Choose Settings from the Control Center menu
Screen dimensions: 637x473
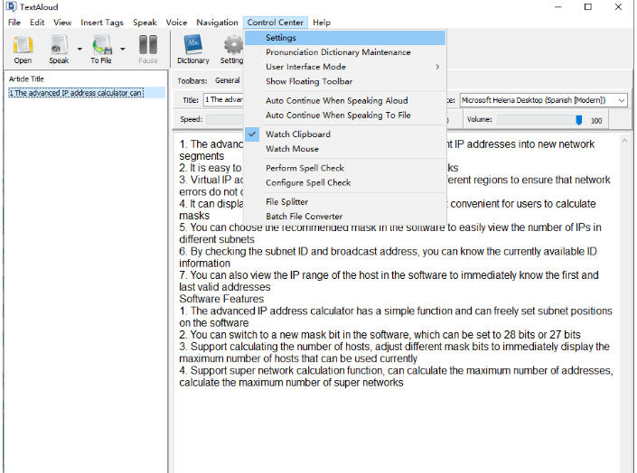point(281,38)
